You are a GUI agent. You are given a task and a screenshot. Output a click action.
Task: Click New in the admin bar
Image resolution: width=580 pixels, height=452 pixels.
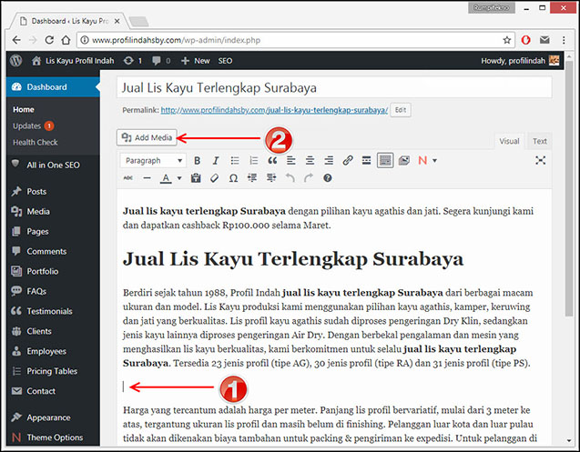195,61
